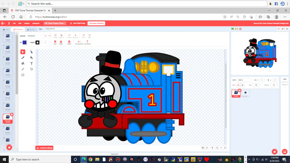290x163 pixels.
Task: Hide the sprite using crossed-eye icon
Action: pos(242,85)
